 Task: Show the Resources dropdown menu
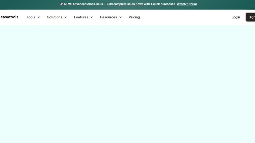(x=108, y=17)
